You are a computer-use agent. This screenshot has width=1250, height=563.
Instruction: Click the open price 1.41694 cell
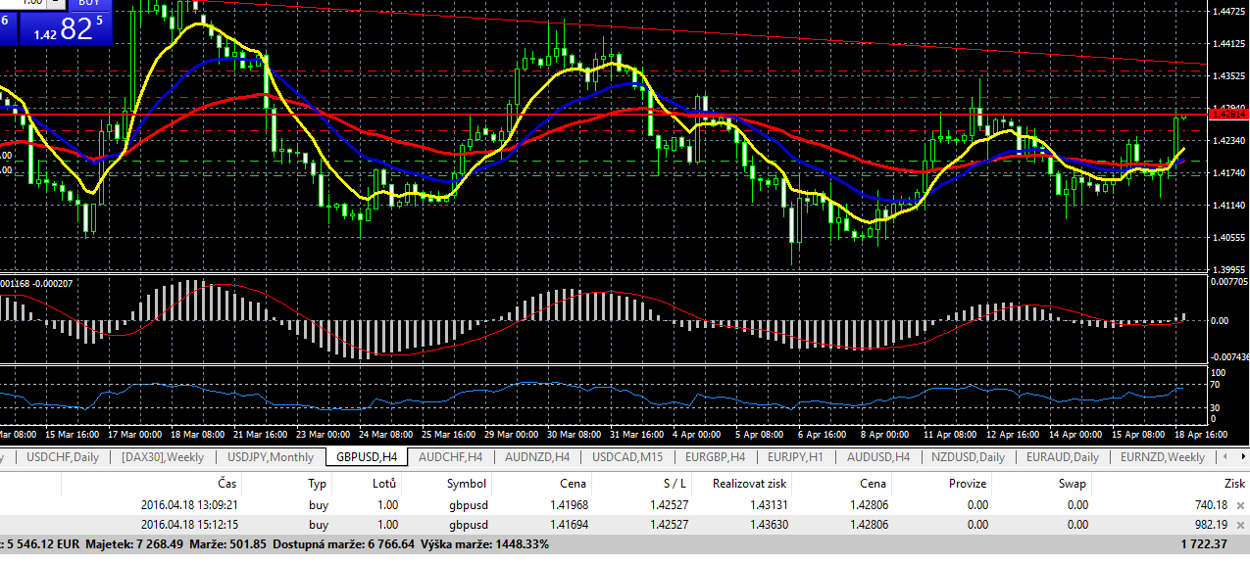(x=568, y=525)
